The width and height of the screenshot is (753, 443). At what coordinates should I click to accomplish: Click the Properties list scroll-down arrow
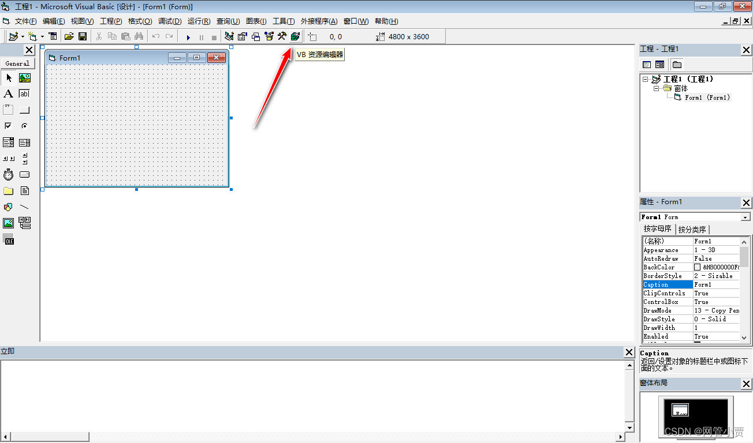pos(745,337)
